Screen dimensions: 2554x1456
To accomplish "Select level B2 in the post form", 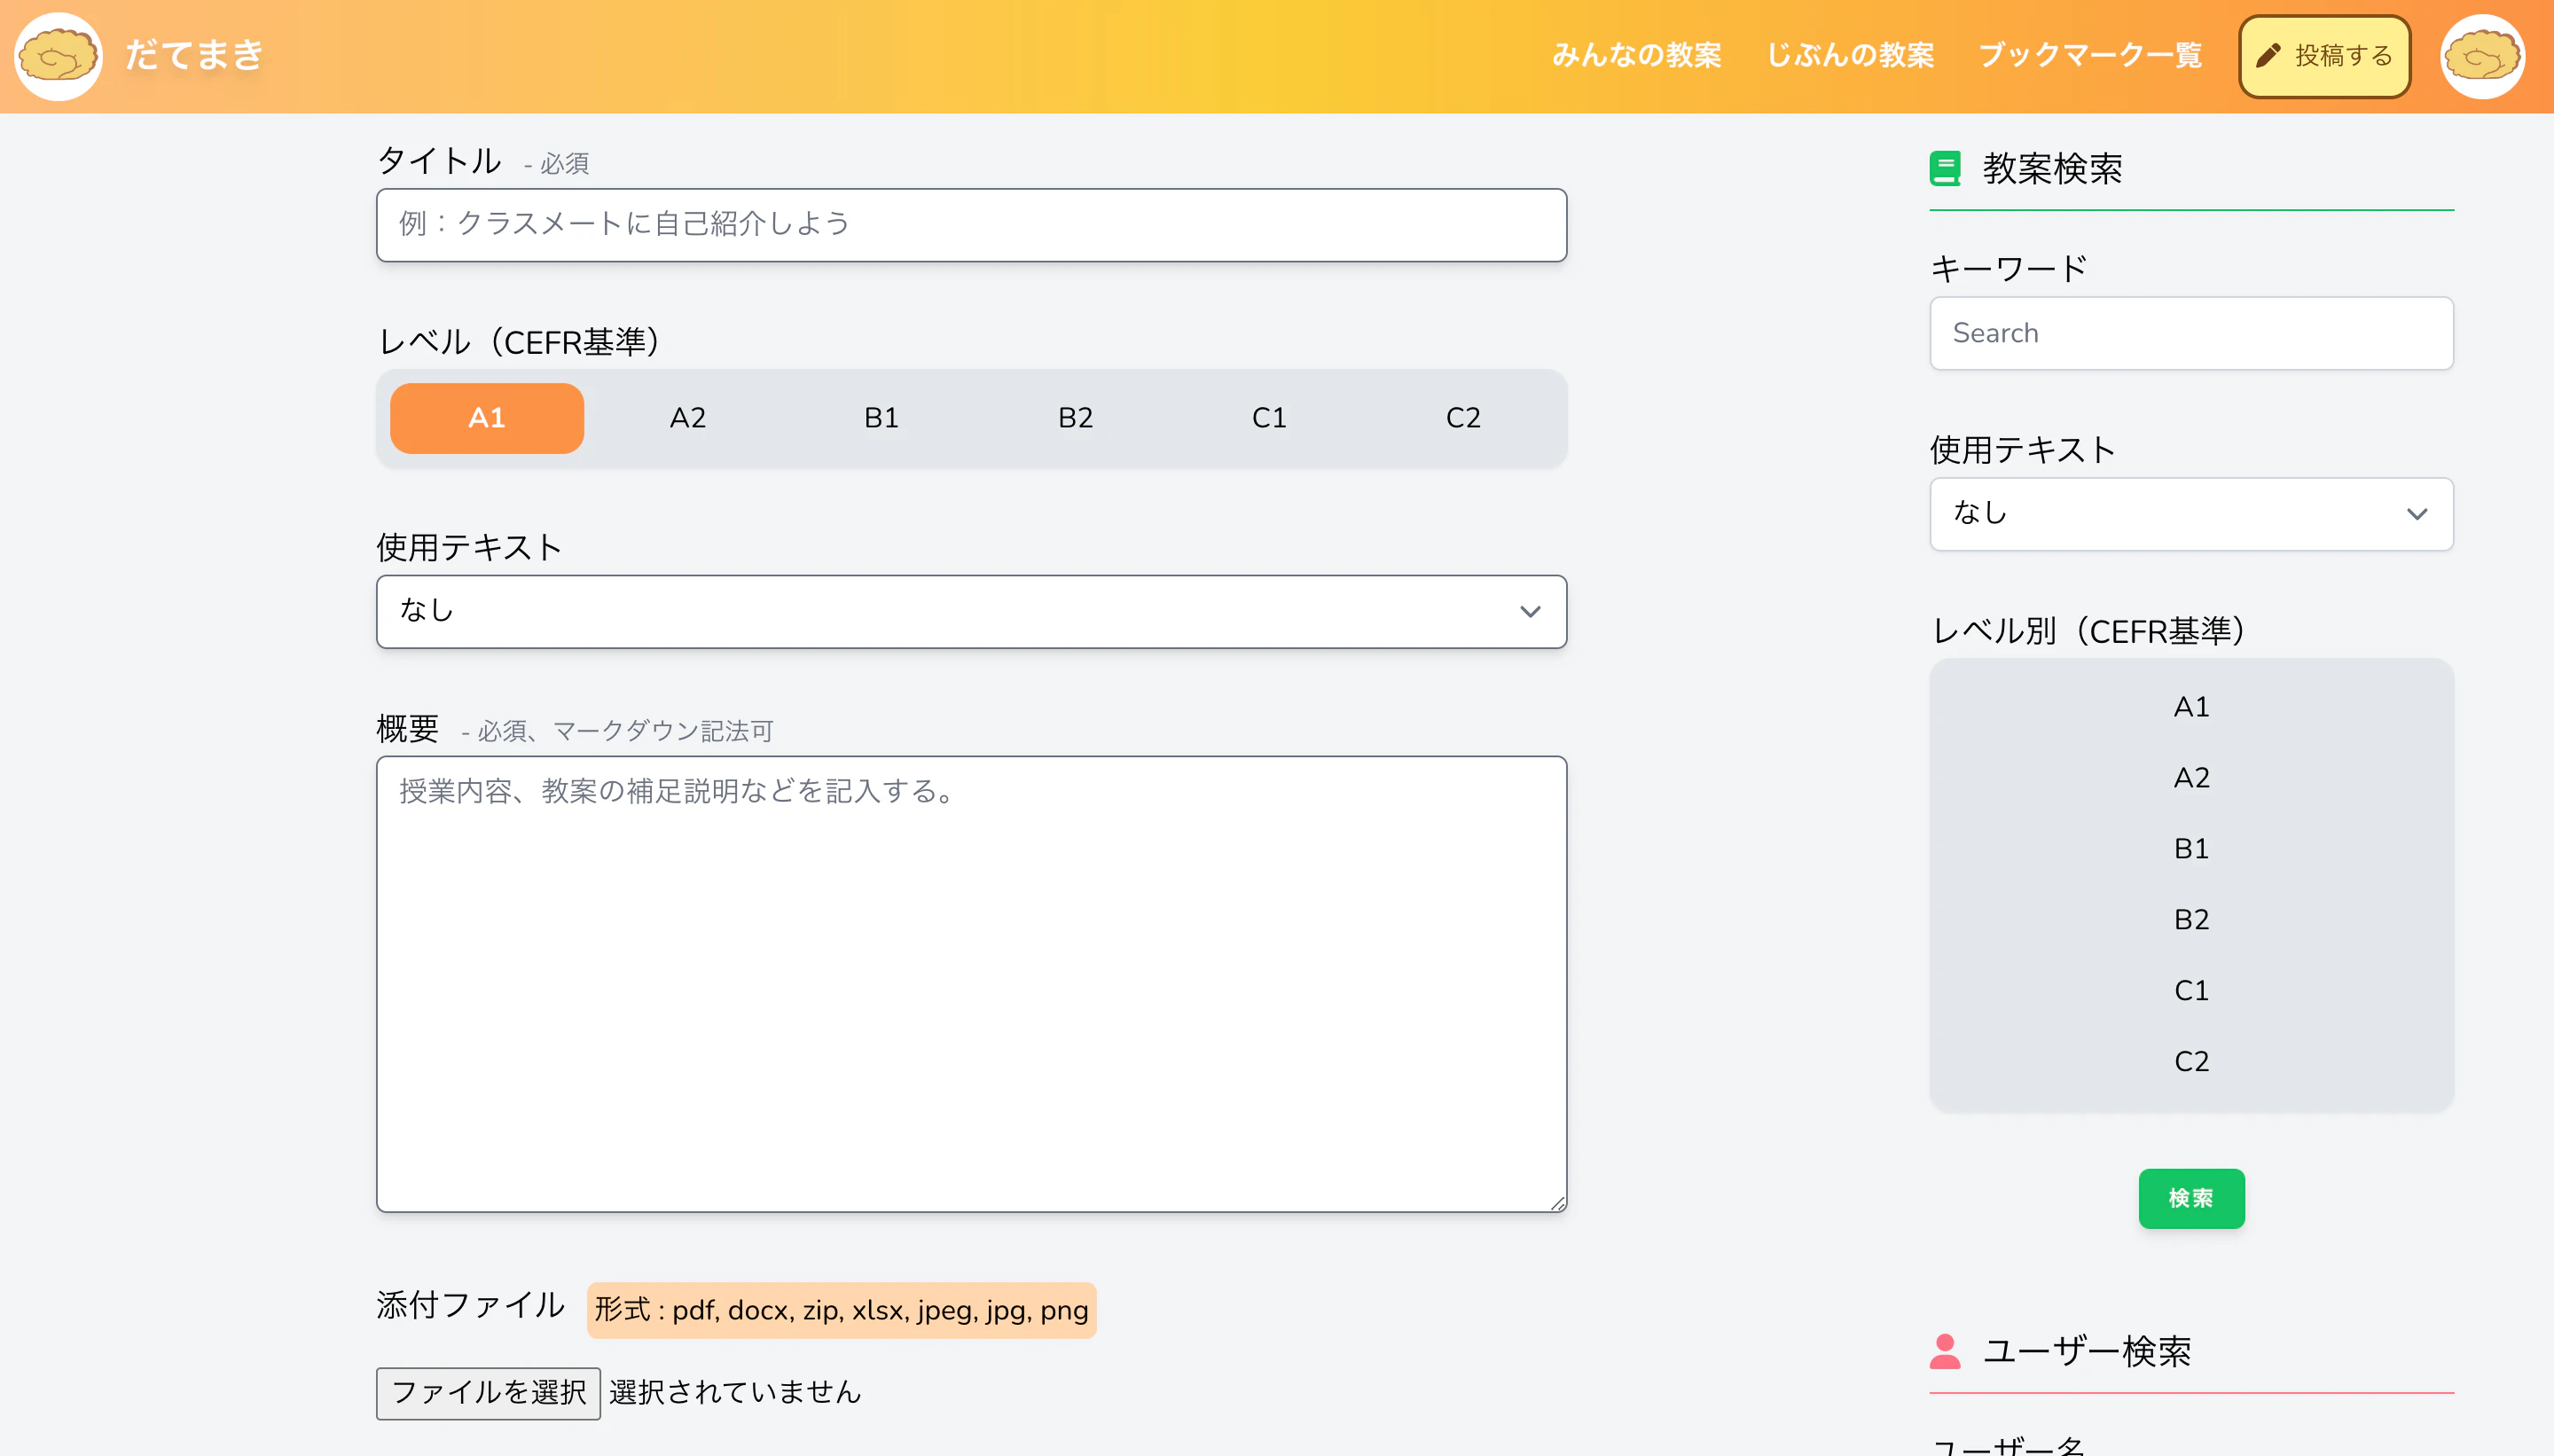I will [x=1075, y=418].
